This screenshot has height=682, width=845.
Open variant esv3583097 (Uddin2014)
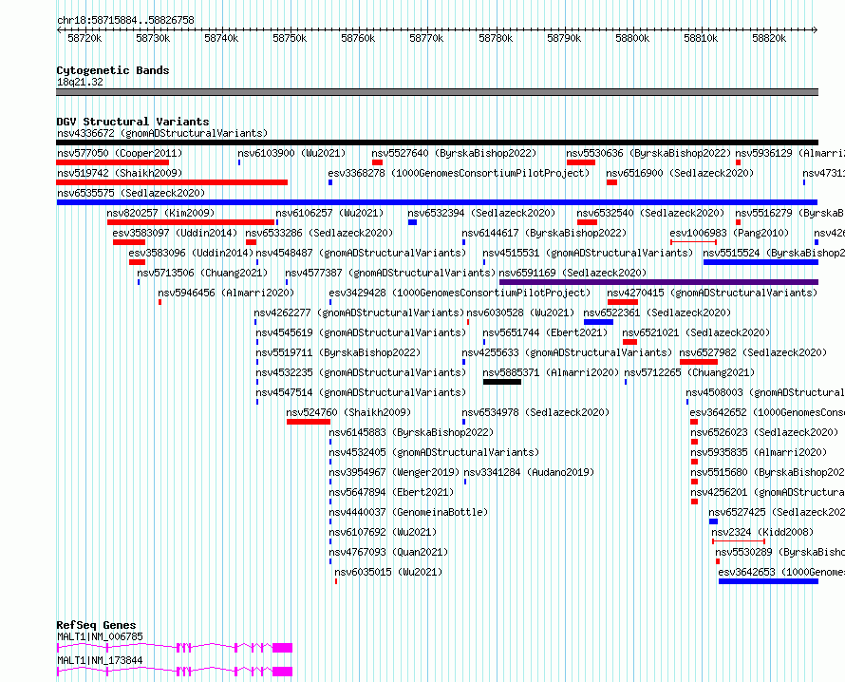point(175,233)
